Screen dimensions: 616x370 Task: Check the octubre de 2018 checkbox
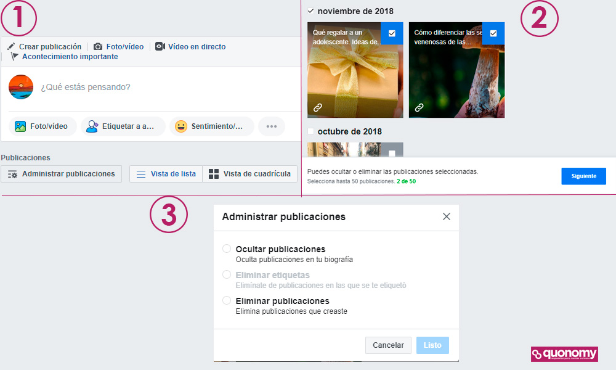(310, 131)
